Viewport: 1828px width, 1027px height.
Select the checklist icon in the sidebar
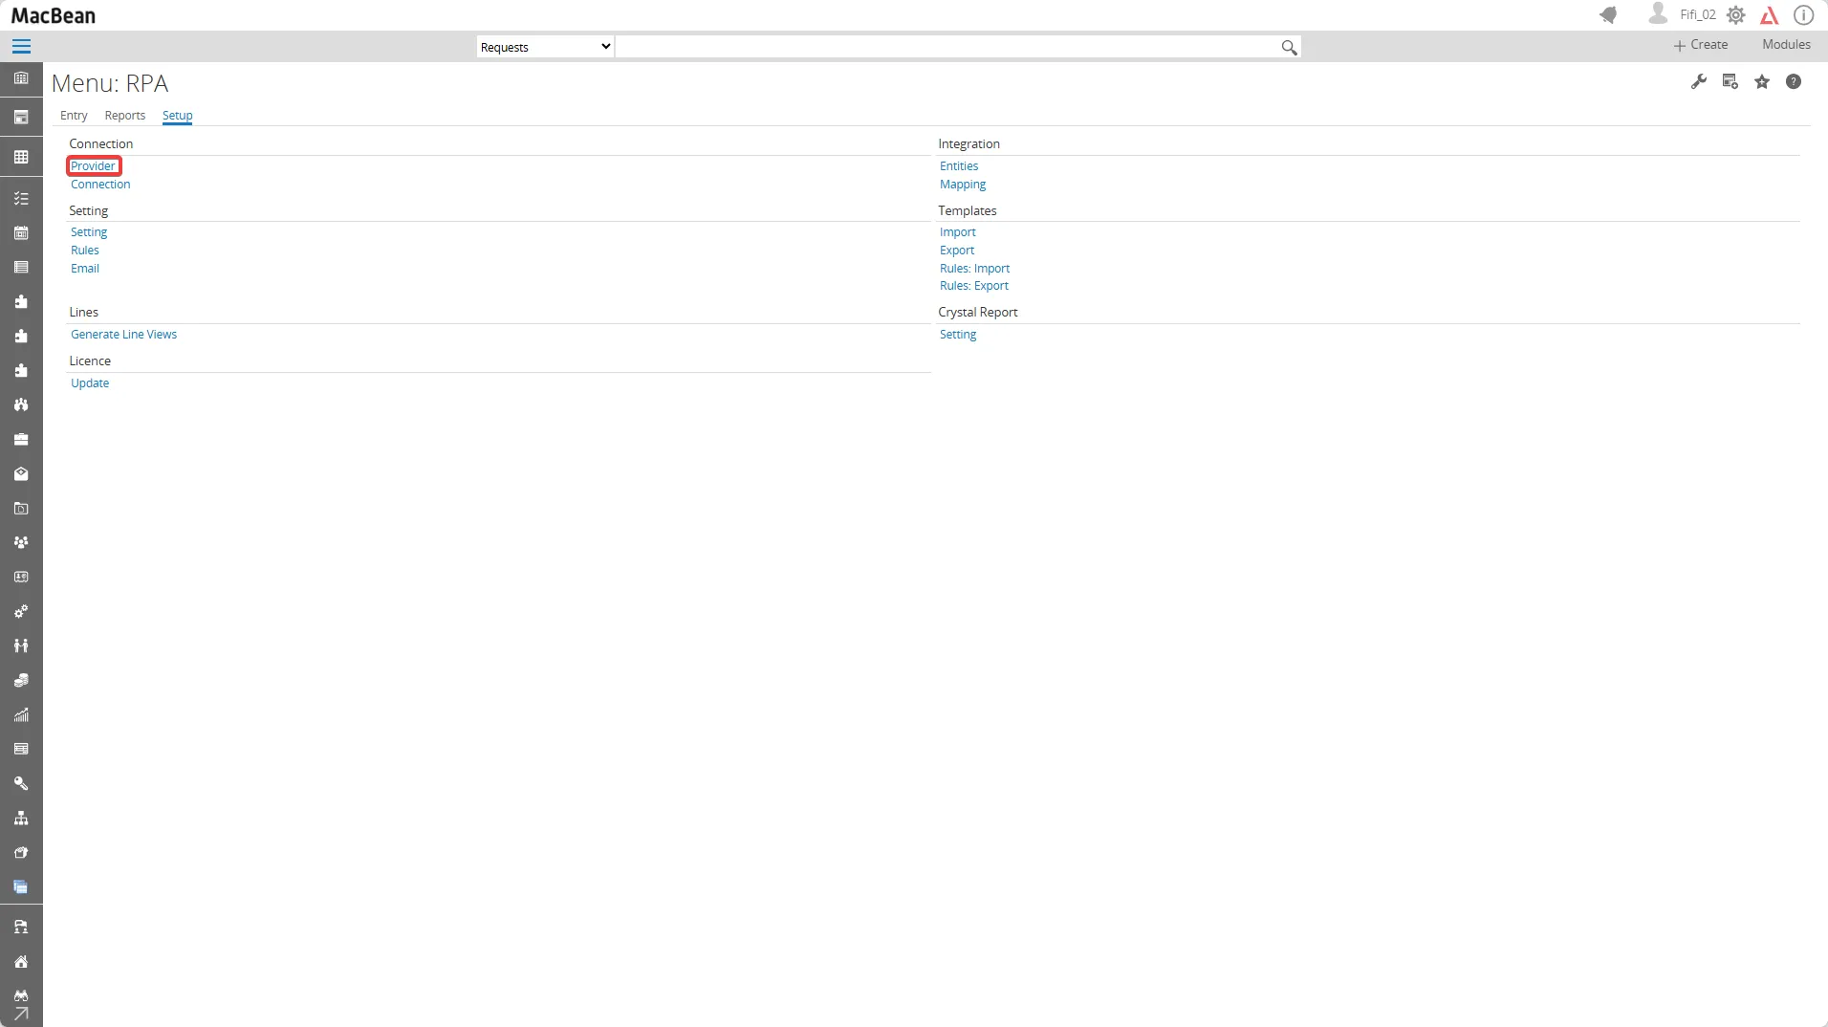(21, 198)
